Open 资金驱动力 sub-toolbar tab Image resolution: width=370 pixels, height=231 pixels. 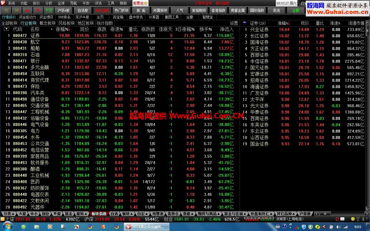pos(27,17)
